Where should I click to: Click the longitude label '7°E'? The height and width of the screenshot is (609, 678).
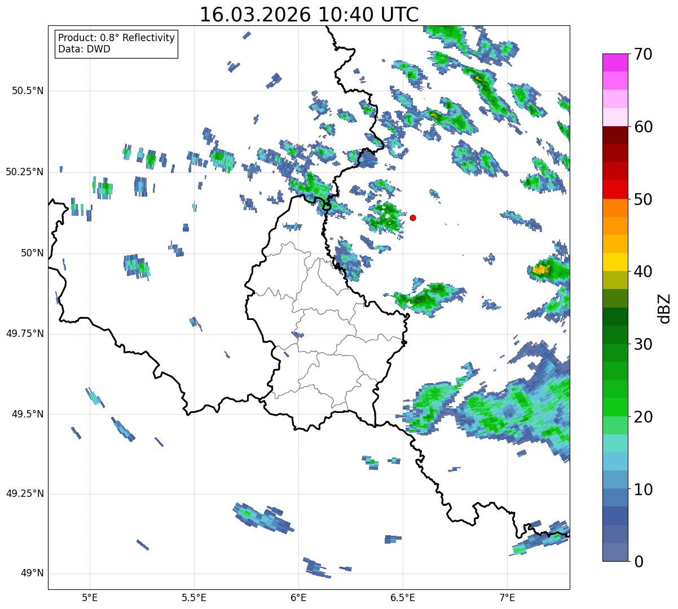coord(507,597)
